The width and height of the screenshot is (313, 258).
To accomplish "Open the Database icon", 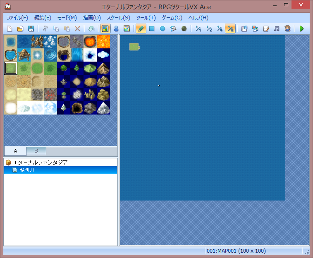I will pyautogui.click(x=244, y=29).
